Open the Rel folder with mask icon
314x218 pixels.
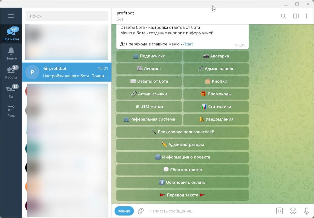pos(11,92)
